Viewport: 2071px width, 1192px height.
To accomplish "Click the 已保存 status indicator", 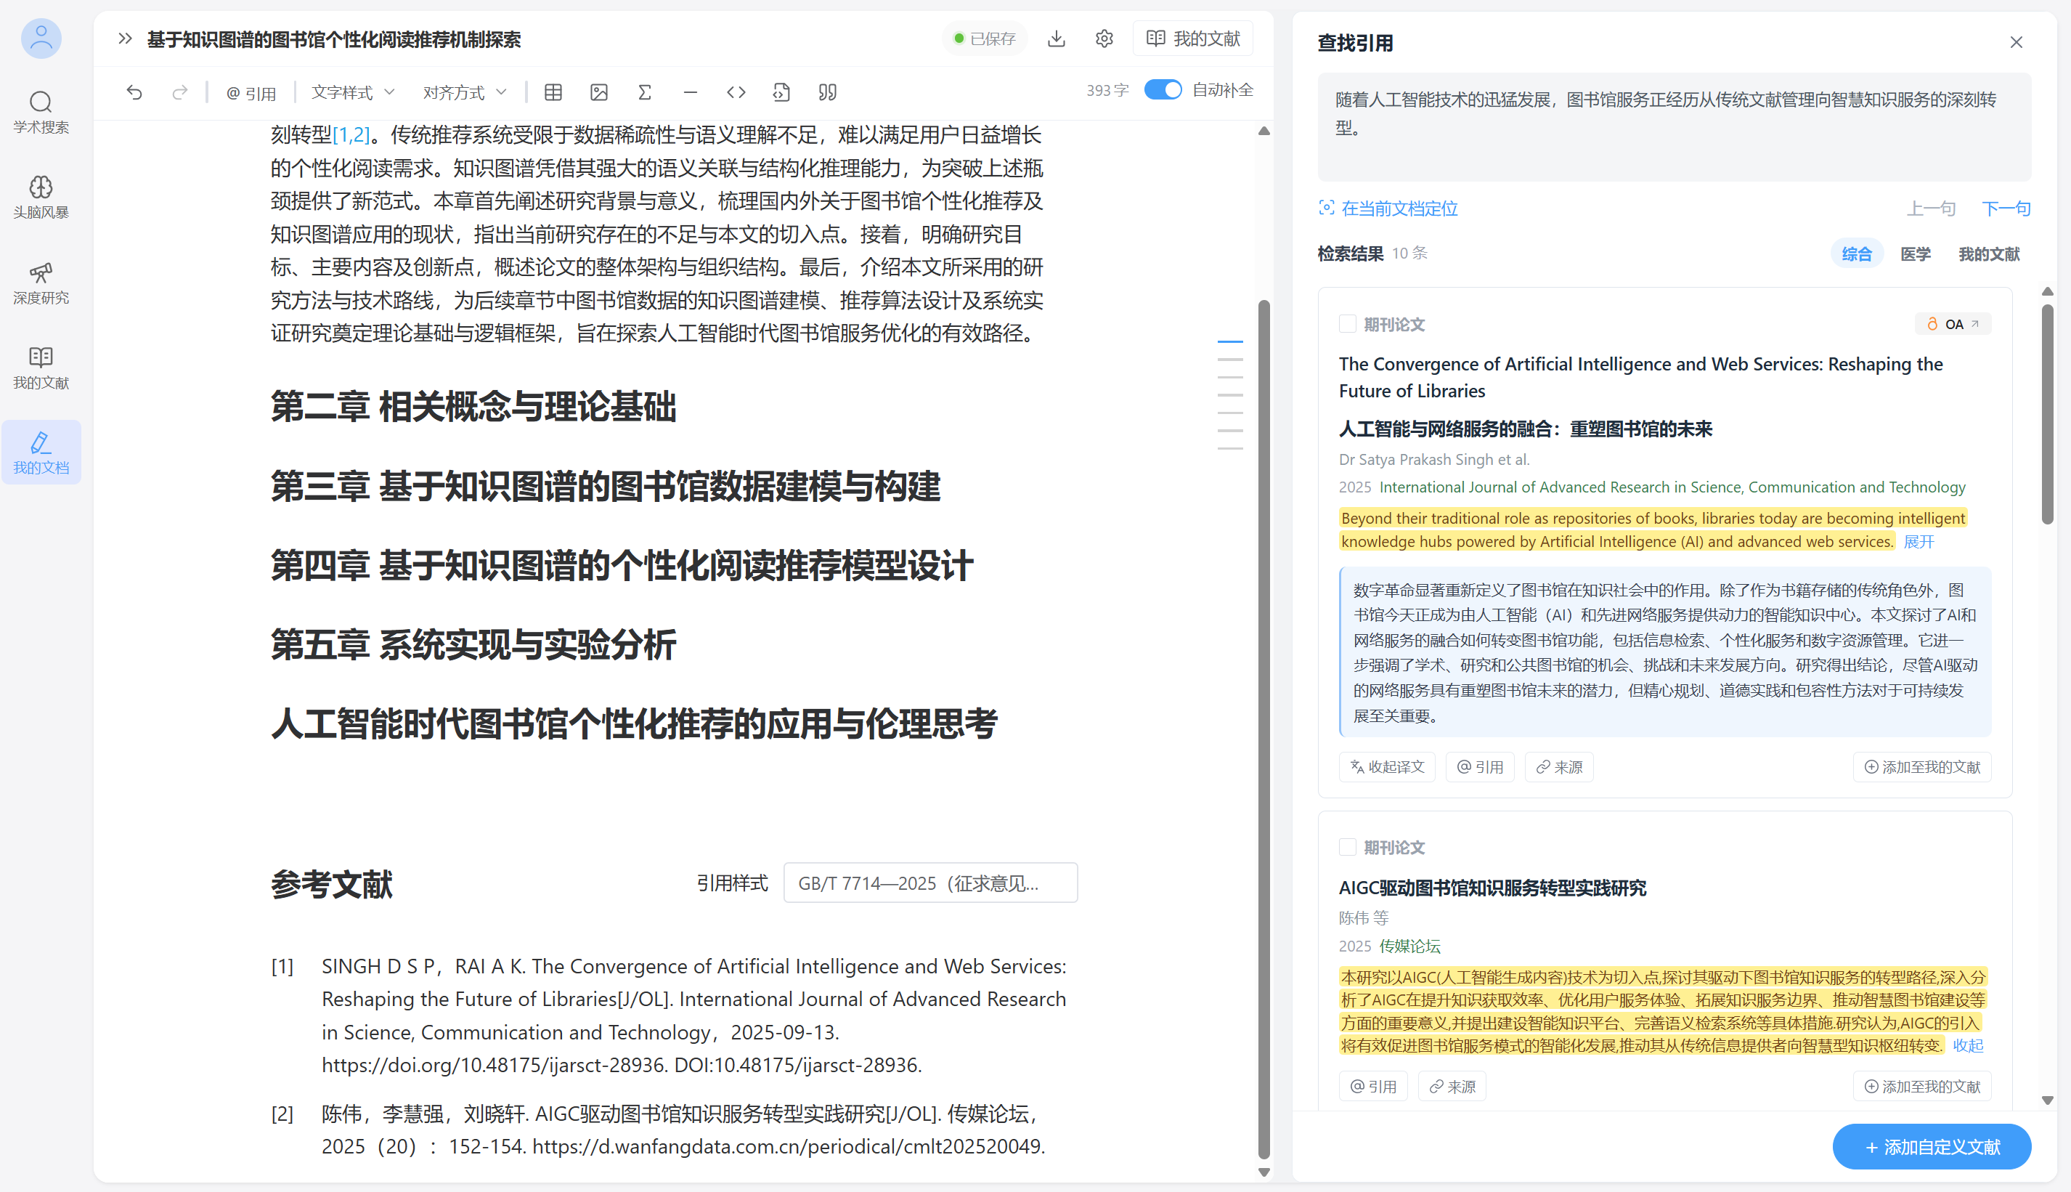I will pyautogui.click(x=985, y=38).
